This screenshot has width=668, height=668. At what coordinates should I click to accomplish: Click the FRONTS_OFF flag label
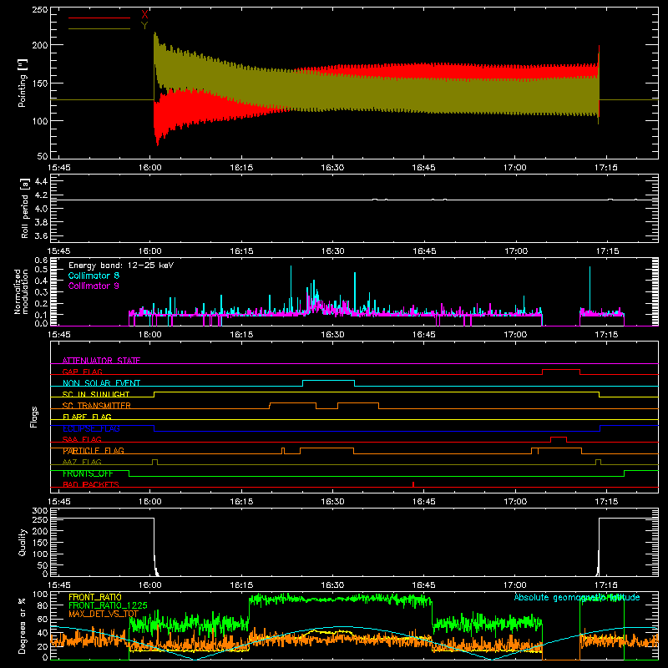88,473
